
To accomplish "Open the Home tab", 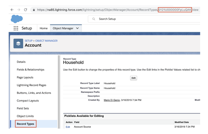I will pos(44,28).
